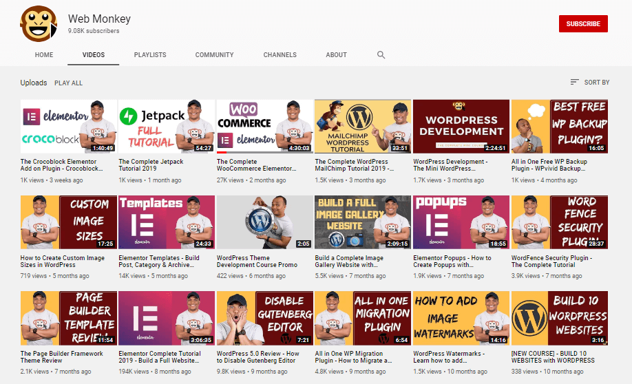Click the Uploads heading
This screenshot has height=384, width=632.
pos(34,83)
